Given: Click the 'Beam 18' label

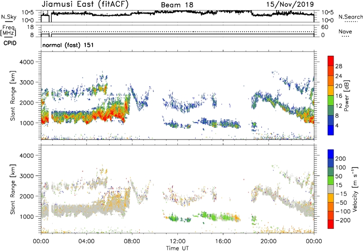Looking at the screenshot, I should tap(177, 5).
